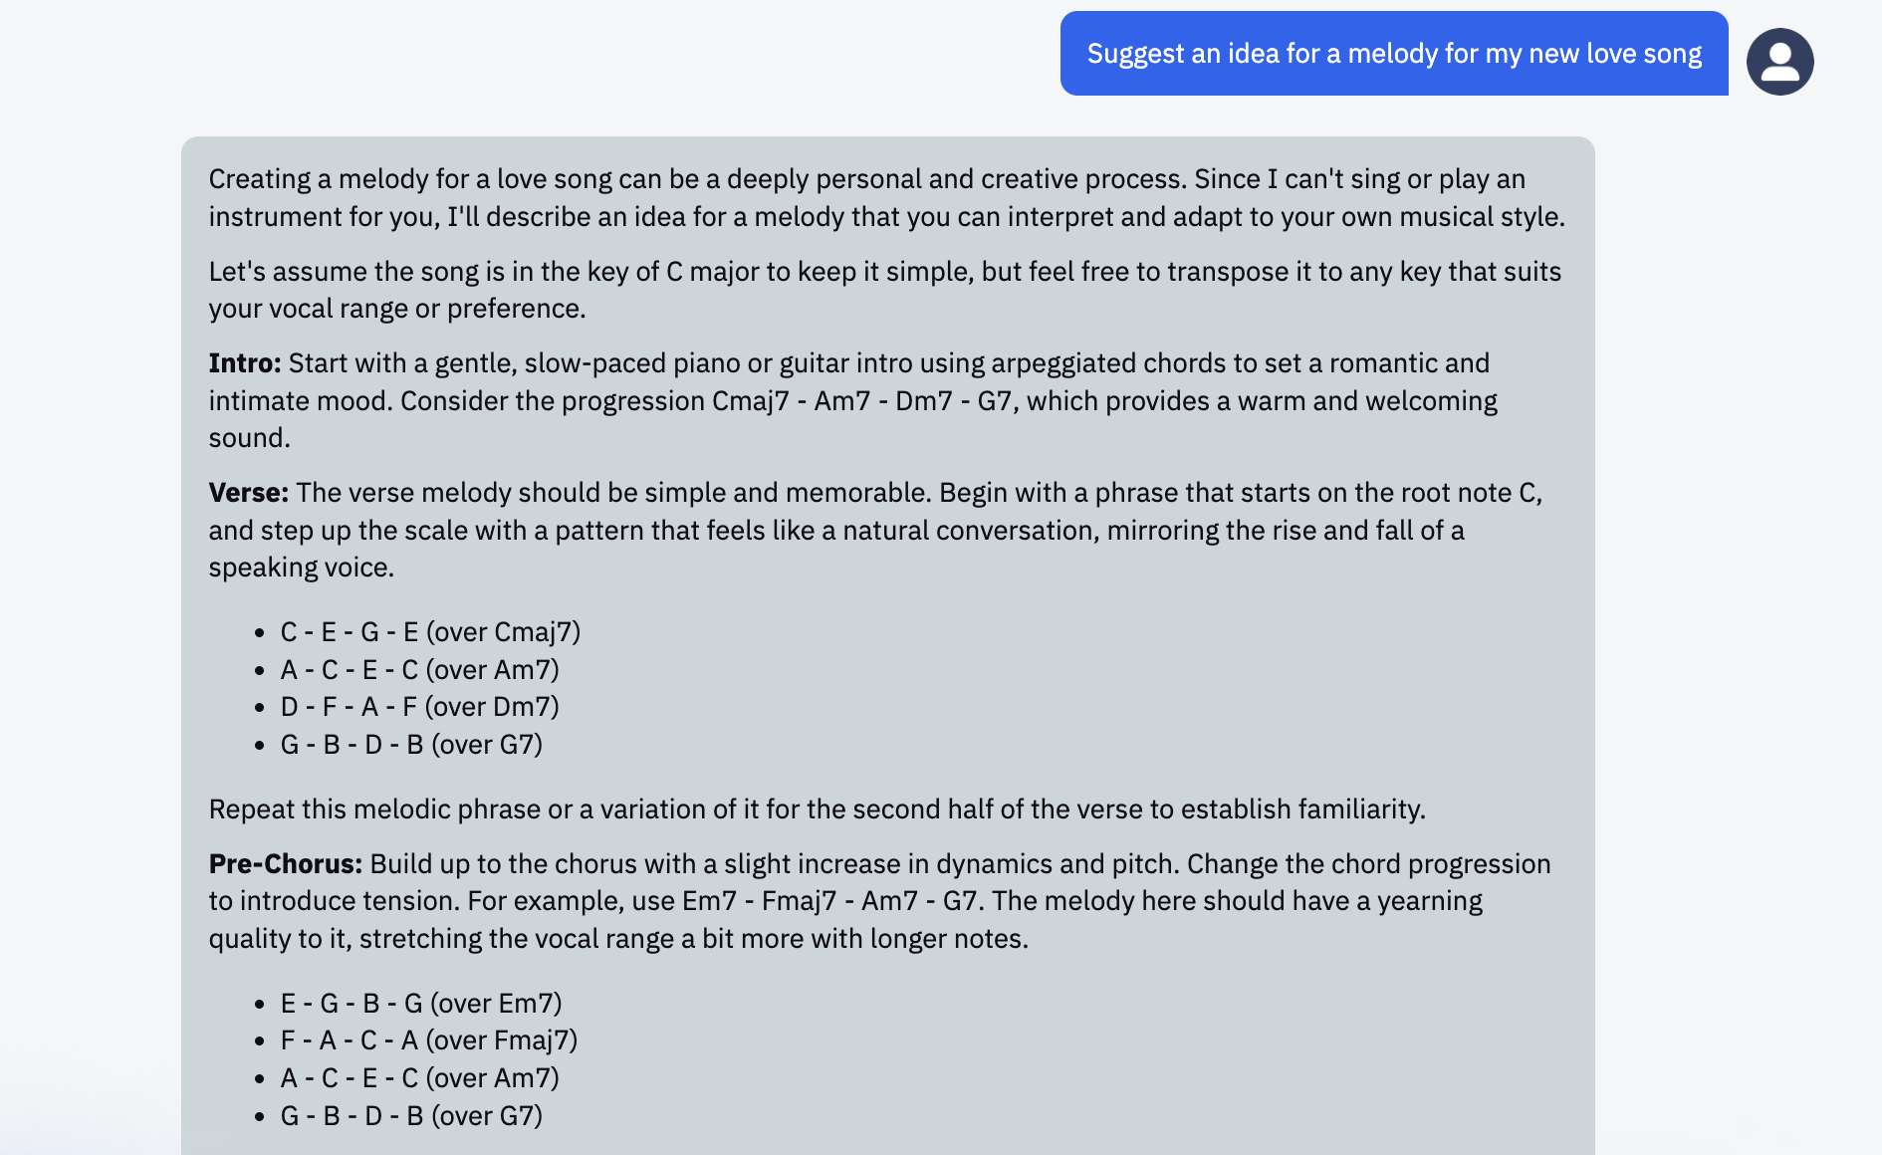Click the A - C - E - C bullet over Am7 in Pre-Chorus
Image resolution: width=1882 pixels, height=1155 pixels.
click(419, 1078)
